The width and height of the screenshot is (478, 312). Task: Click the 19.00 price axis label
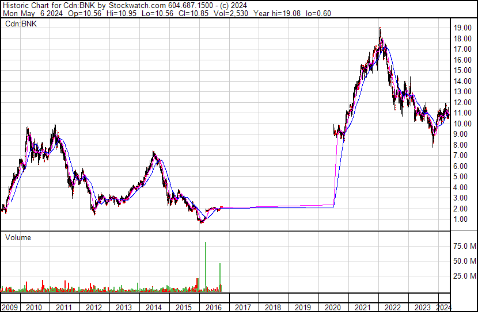point(462,28)
